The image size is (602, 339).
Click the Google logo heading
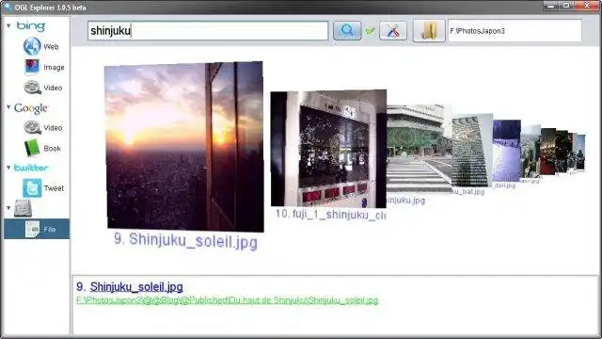coord(31,108)
